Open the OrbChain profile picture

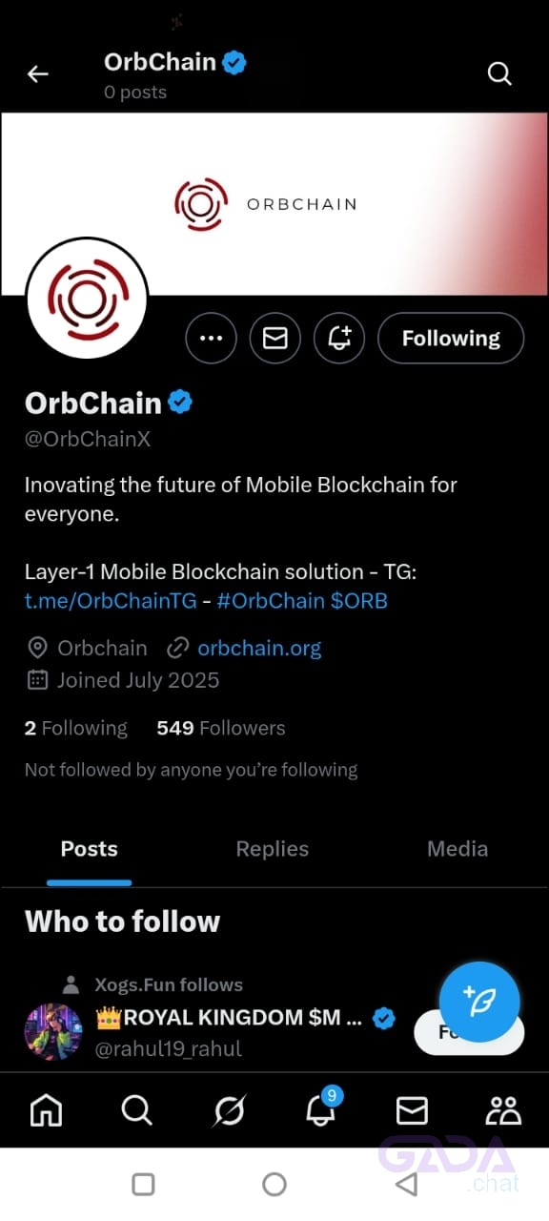click(x=87, y=300)
